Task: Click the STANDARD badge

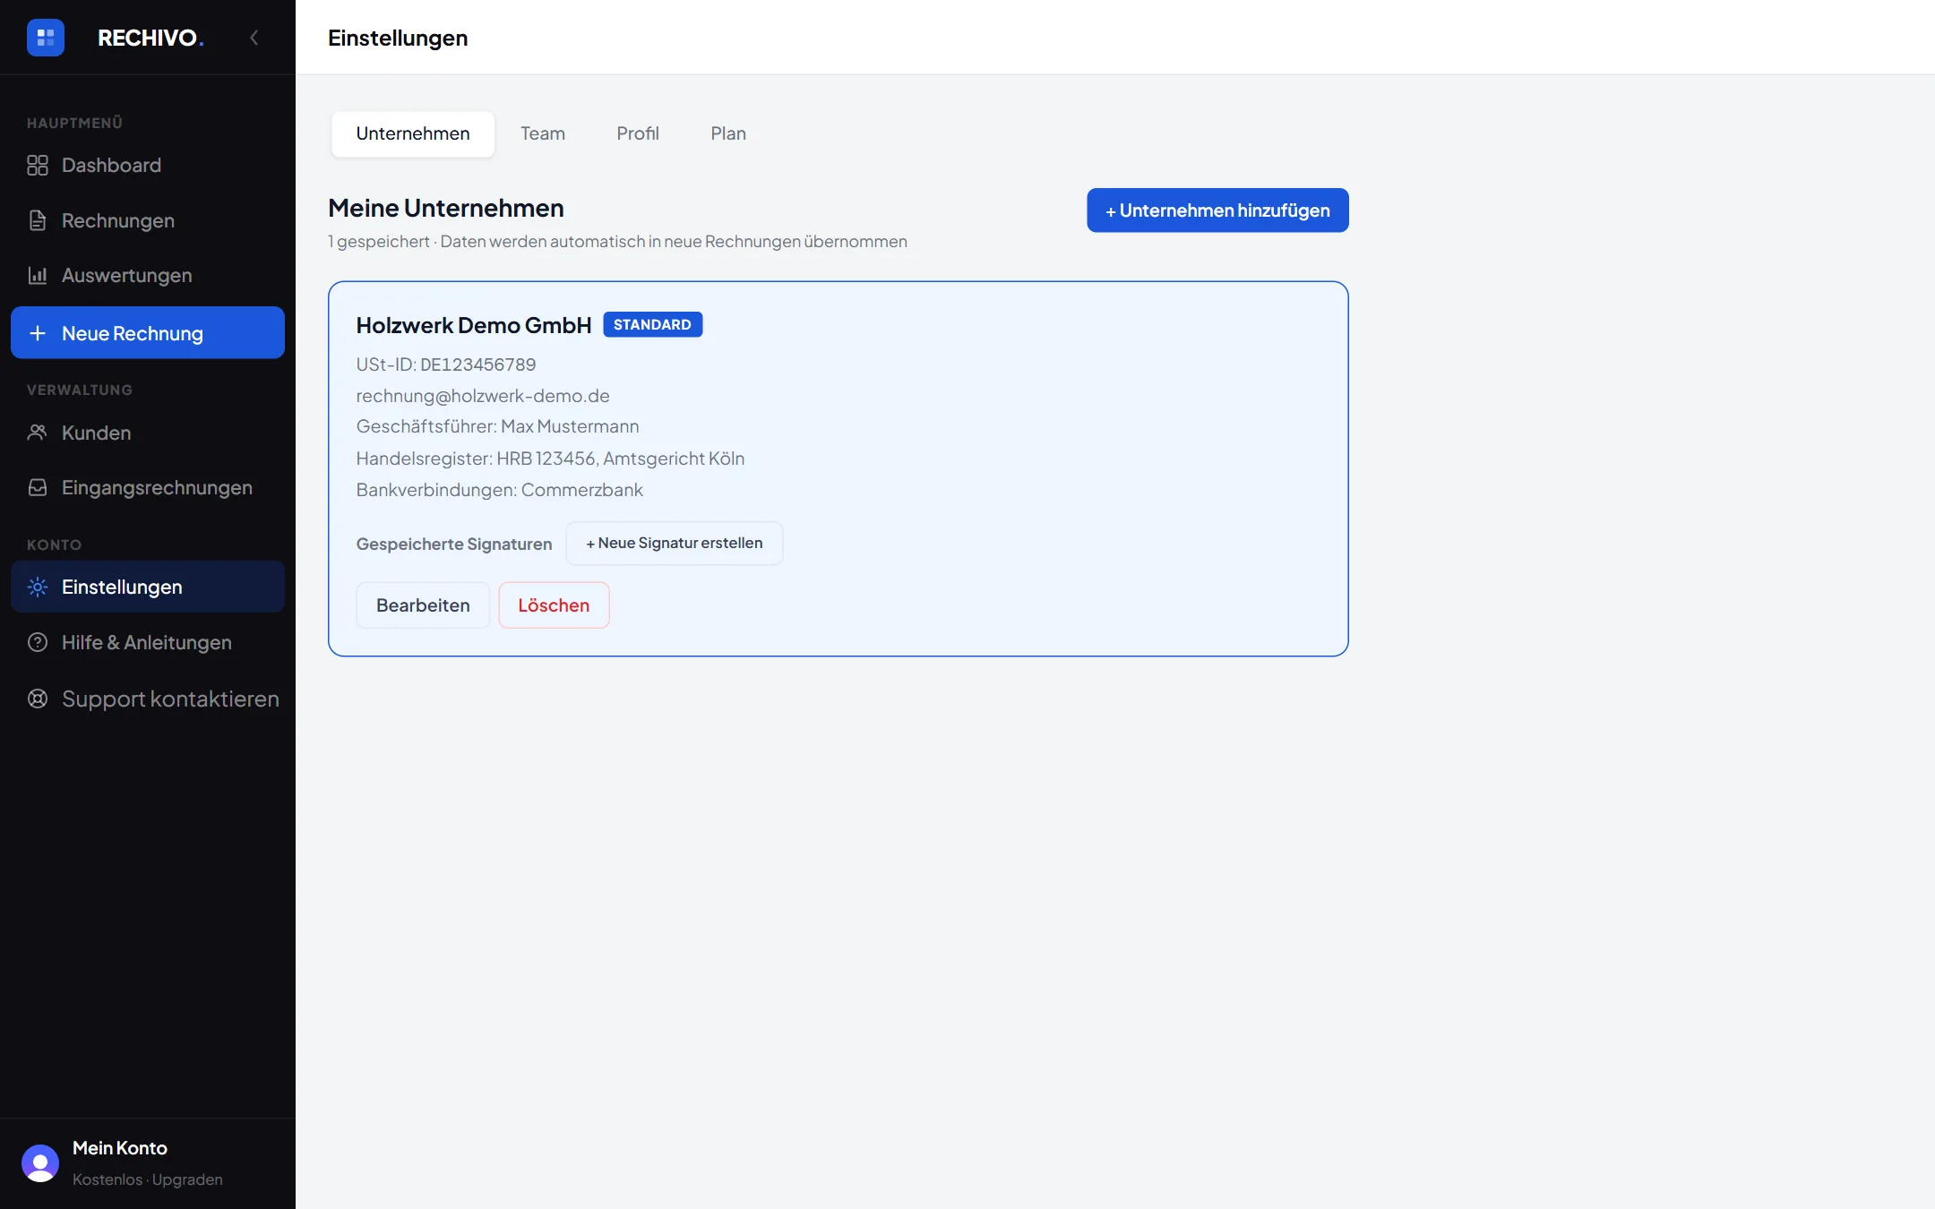Action: coord(652,324)
